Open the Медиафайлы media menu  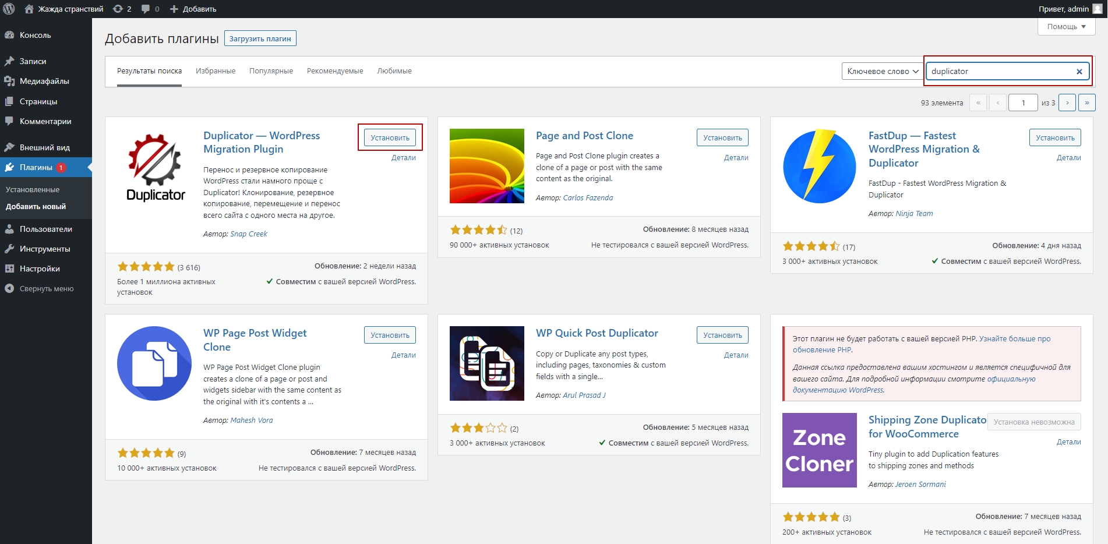46,81
